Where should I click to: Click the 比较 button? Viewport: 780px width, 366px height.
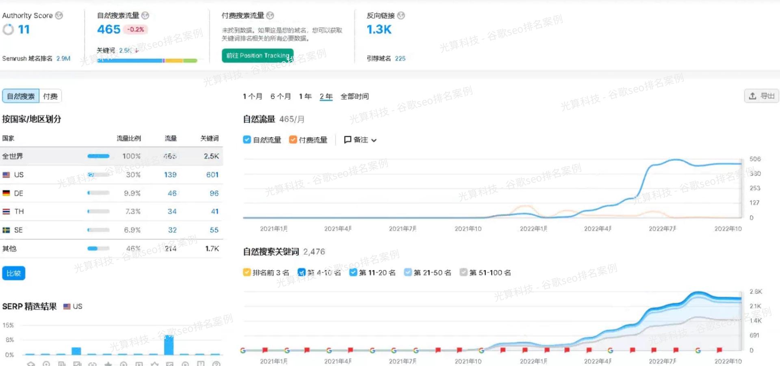pyautogui.click(x=13, y=273)
